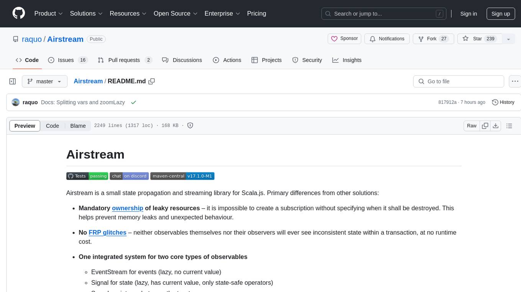Screen dimensions: 521x292
Task: Switch to the Pull requests tab
Action: pyautogui.click(x=125, y=60)
